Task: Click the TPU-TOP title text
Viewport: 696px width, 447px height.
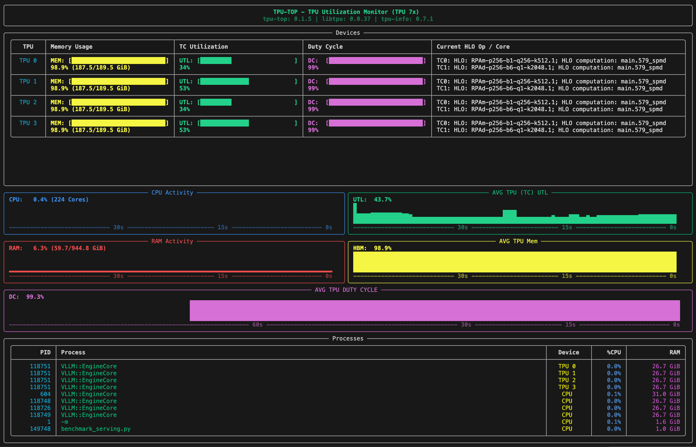Action: point(346,12)
